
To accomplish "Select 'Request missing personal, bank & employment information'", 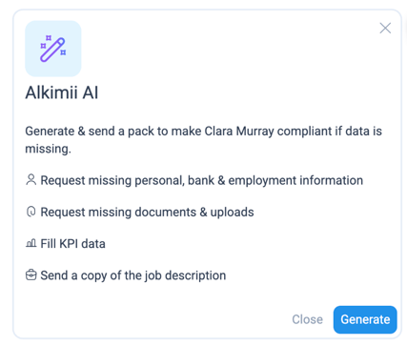I will (201, 180).
